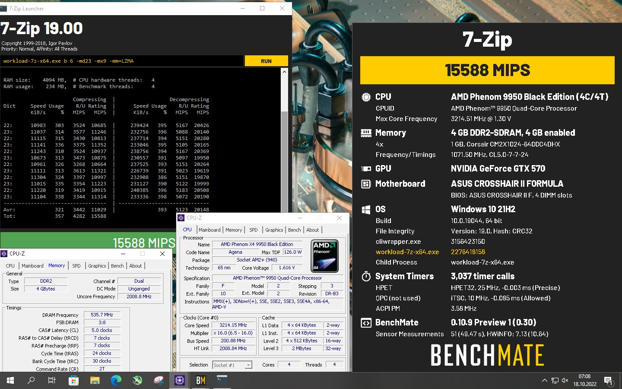This screenshot has width=622, height=389.
Task: Open the Snipping Tool scissors icon in taskbar
Action: pyautogui.click(x=159, y=380)
